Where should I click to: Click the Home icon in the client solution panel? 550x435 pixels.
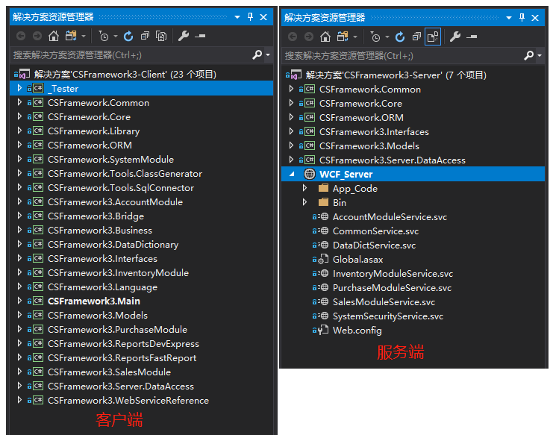pyautogui.click(x=53, y=36)
